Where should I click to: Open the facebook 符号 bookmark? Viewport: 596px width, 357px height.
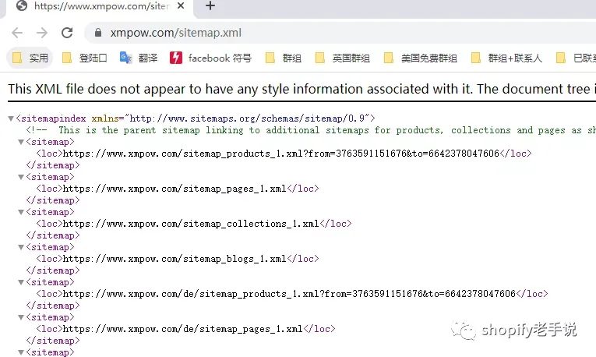click(x=210, y=58)
